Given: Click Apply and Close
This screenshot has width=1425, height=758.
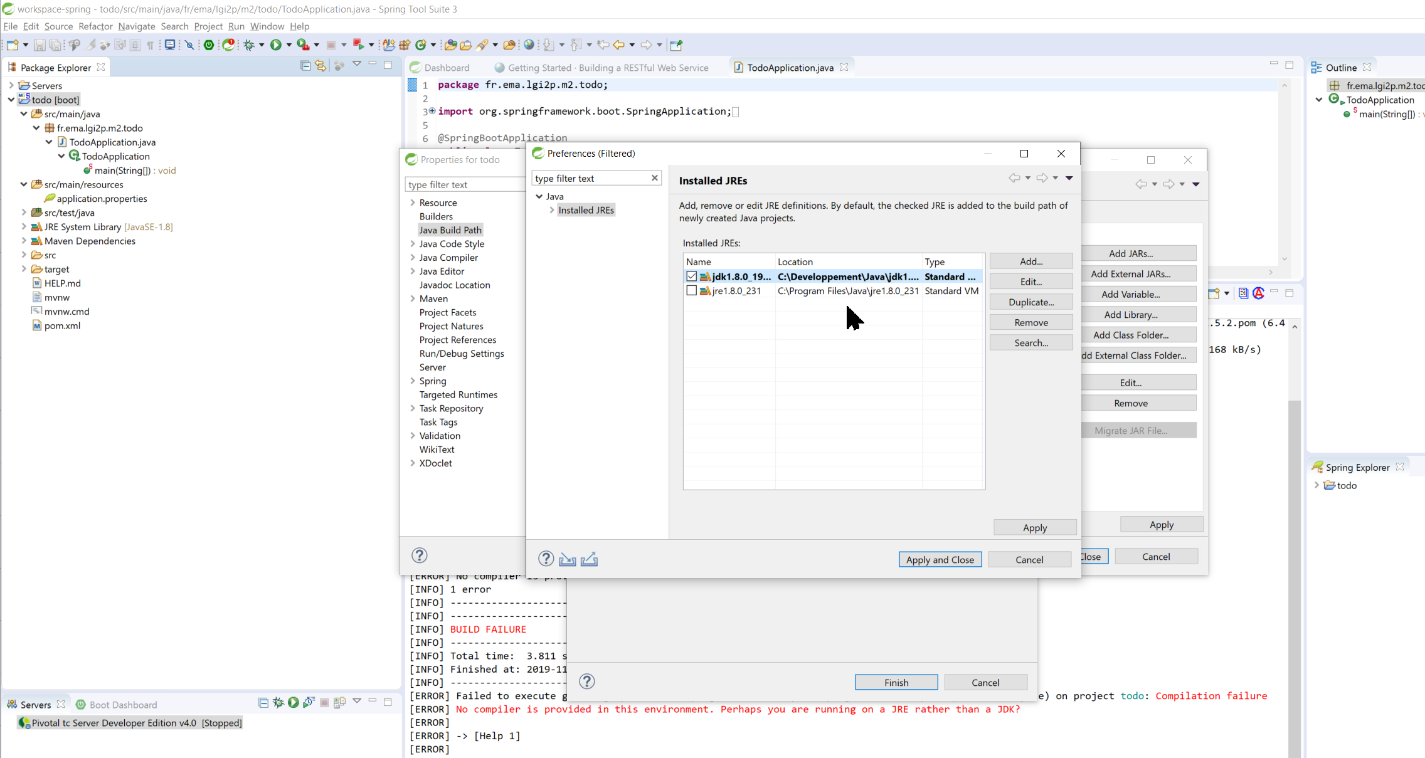Looking at the screenshot, I should pos(940,560).
